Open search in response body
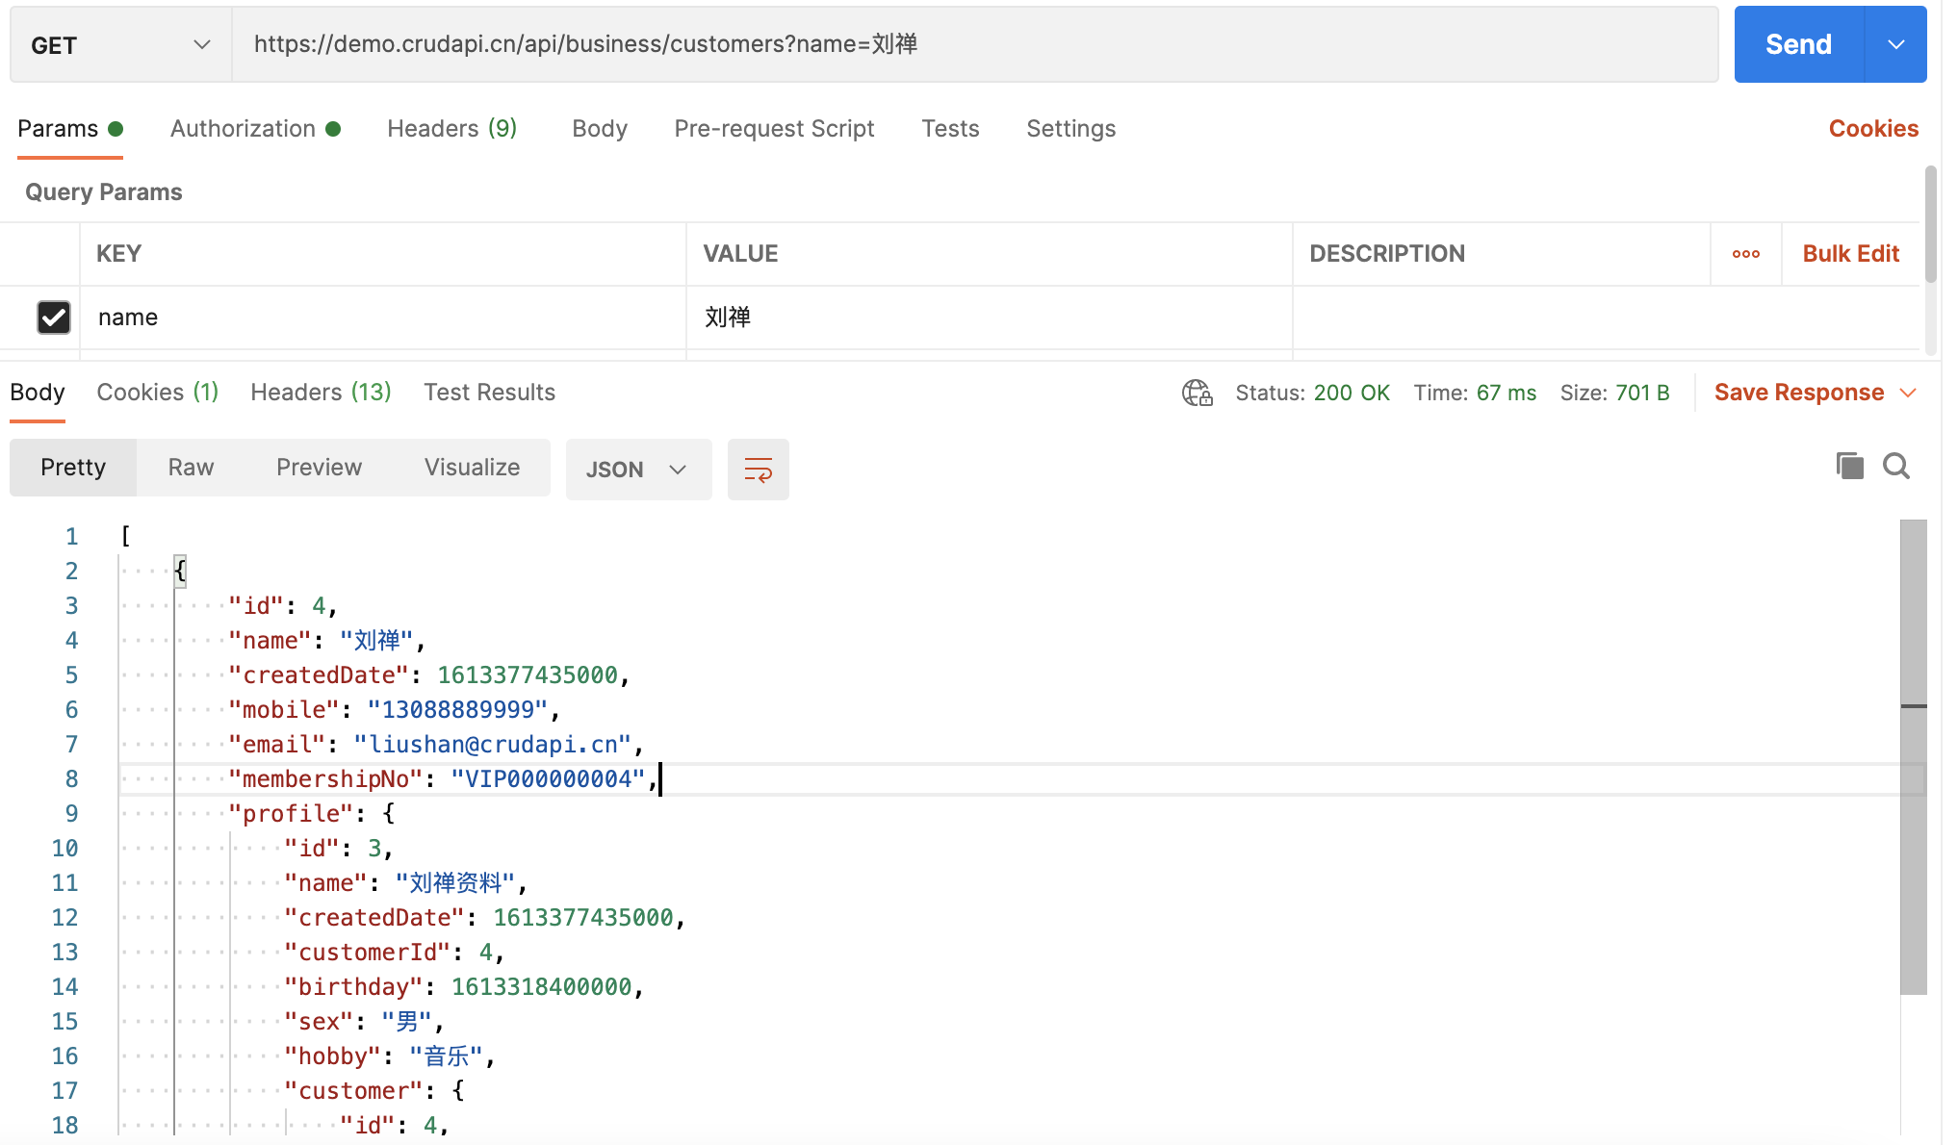 tap(1896, 467)
